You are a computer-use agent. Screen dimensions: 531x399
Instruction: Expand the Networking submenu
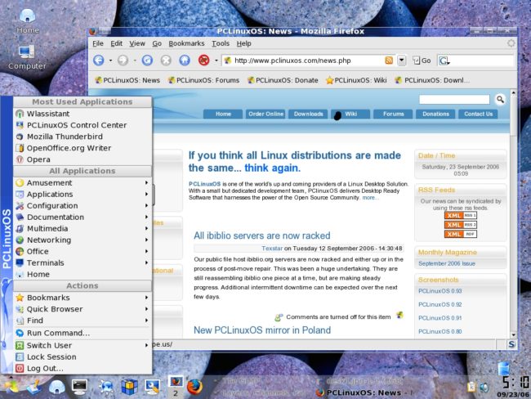point(83,240)
